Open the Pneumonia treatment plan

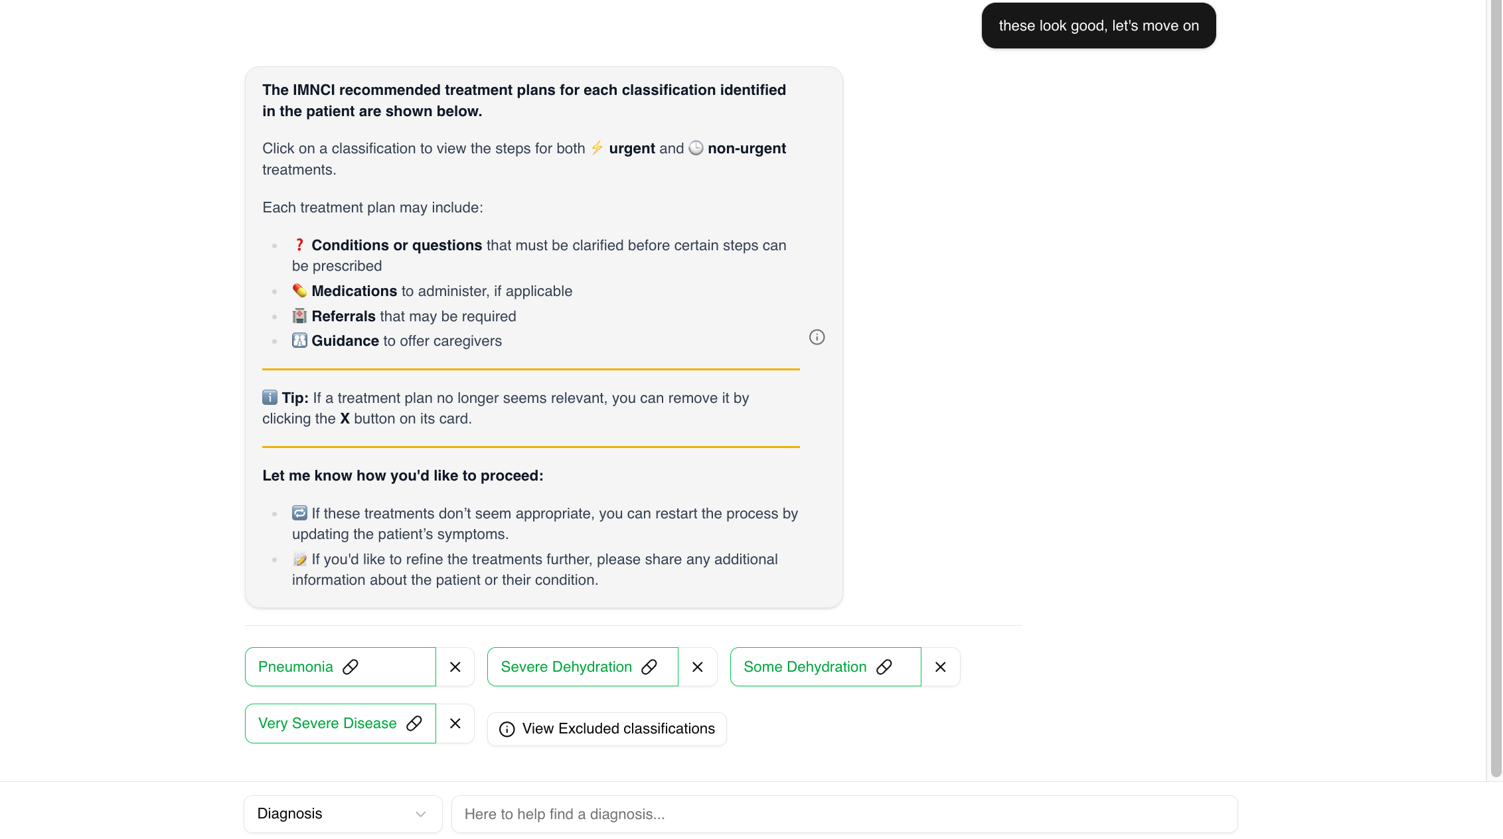296,667
